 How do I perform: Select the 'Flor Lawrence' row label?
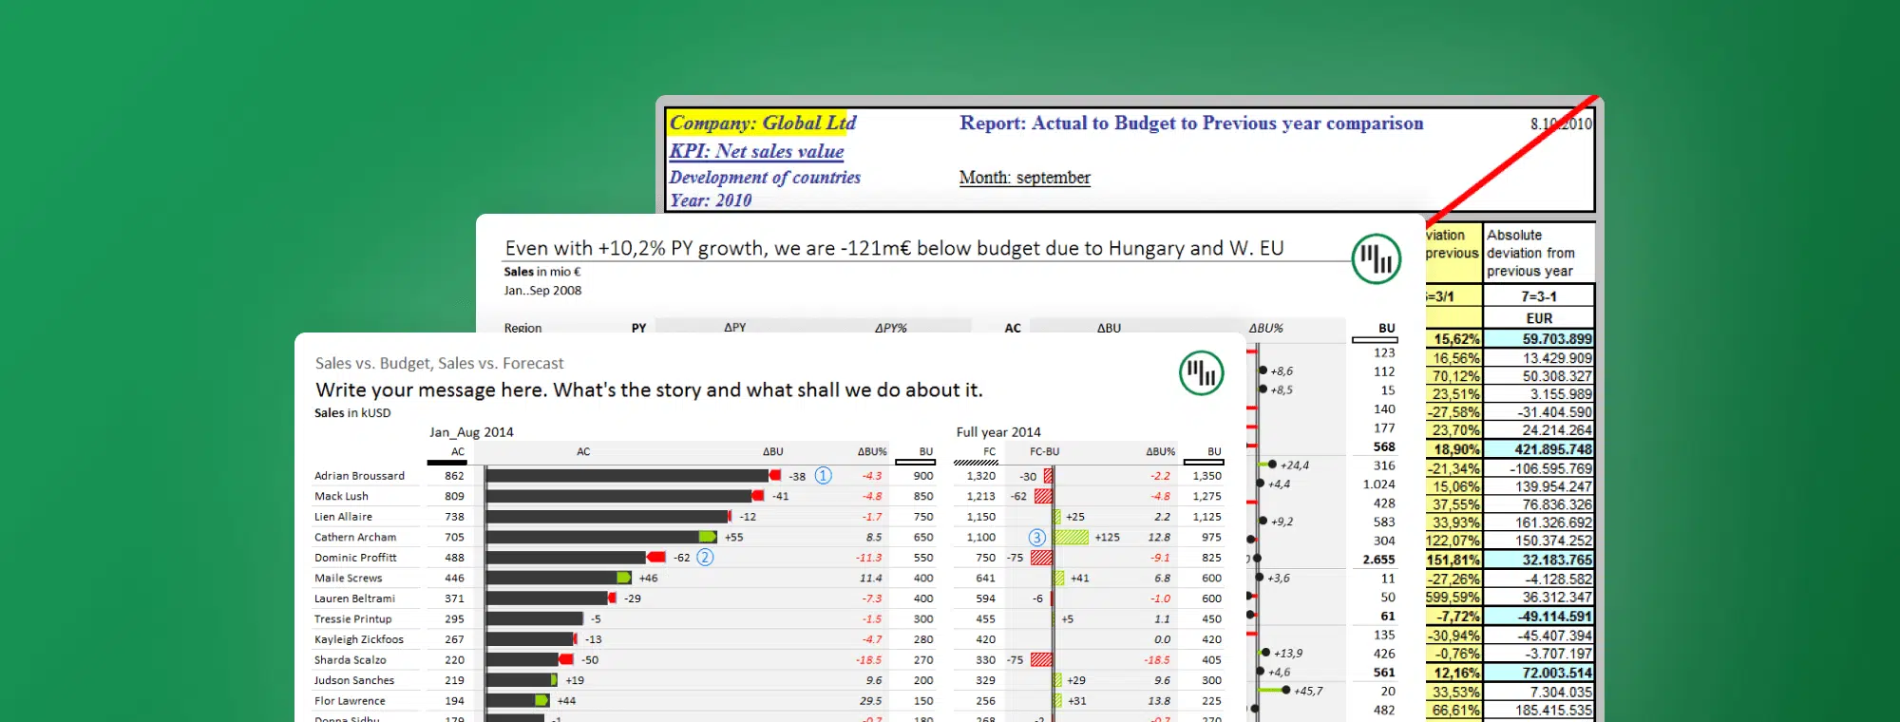(x=350, y=701)
